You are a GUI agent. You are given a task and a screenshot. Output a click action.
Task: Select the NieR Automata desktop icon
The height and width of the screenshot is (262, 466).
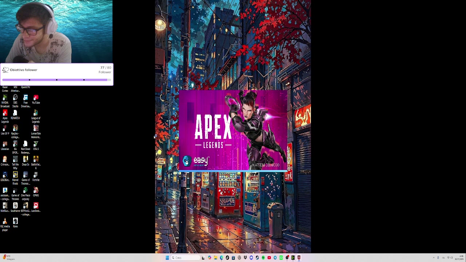click(x=5, y=208)
